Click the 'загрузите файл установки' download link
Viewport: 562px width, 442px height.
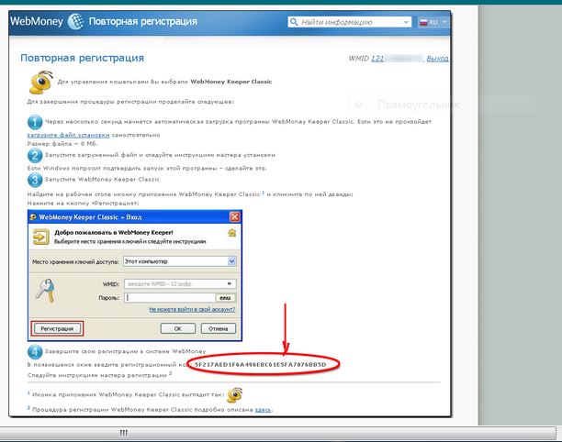[x=69, y=135]
